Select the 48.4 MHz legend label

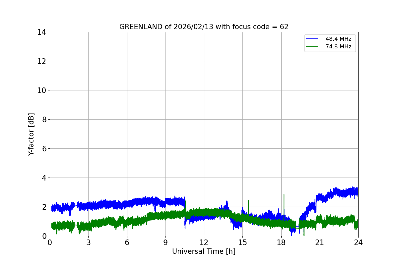click(338, 39)
